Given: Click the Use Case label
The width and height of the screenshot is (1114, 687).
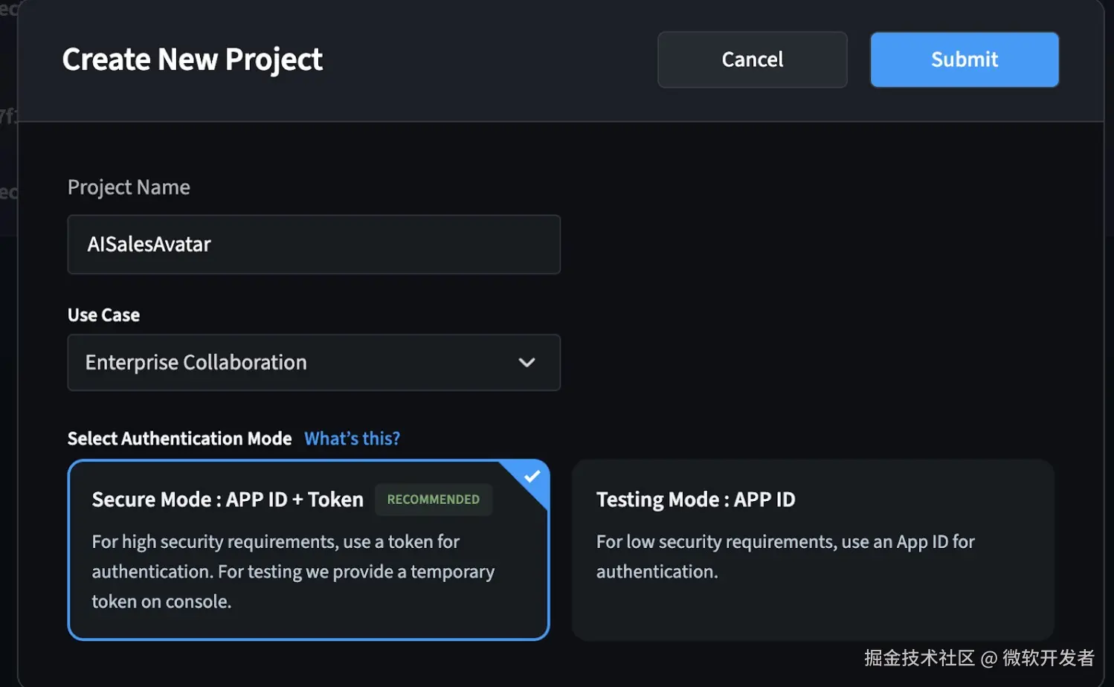Looking at the screenshot, I should pyautogui.click(x=103, y=315).
